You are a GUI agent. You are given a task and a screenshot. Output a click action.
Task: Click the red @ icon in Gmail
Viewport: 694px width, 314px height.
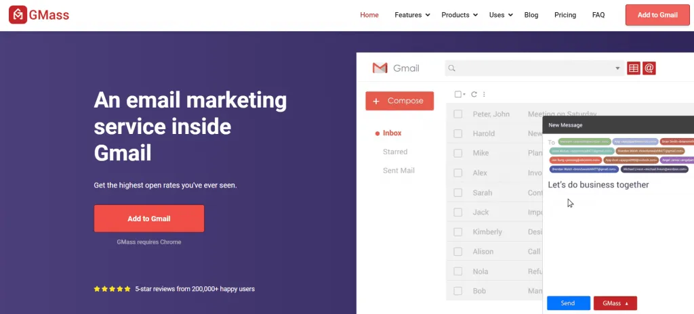pos(649,68)
